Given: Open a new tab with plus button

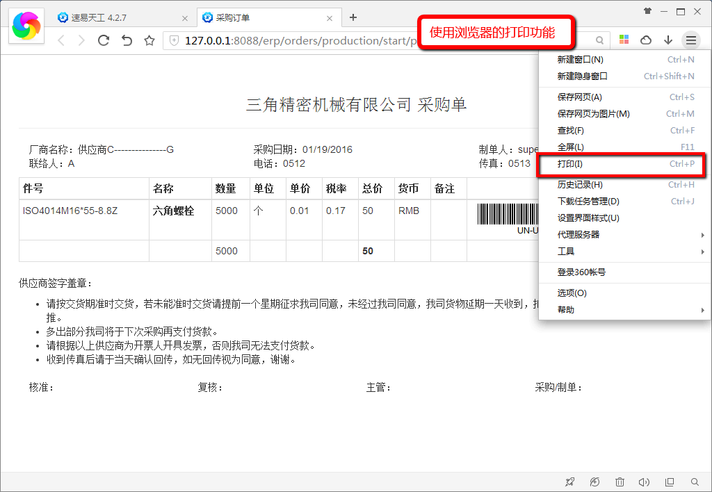Looking at the screenshot, I should pos(353,17).
